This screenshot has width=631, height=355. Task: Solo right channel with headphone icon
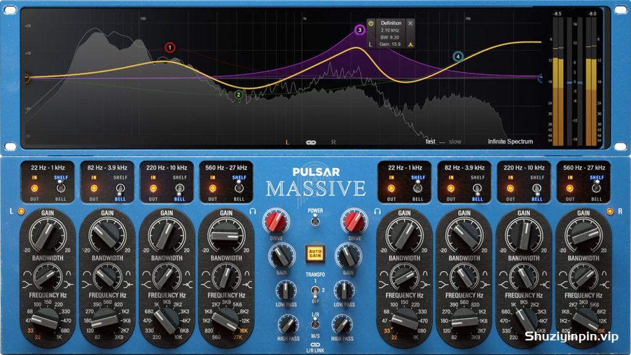click(378, 211)
